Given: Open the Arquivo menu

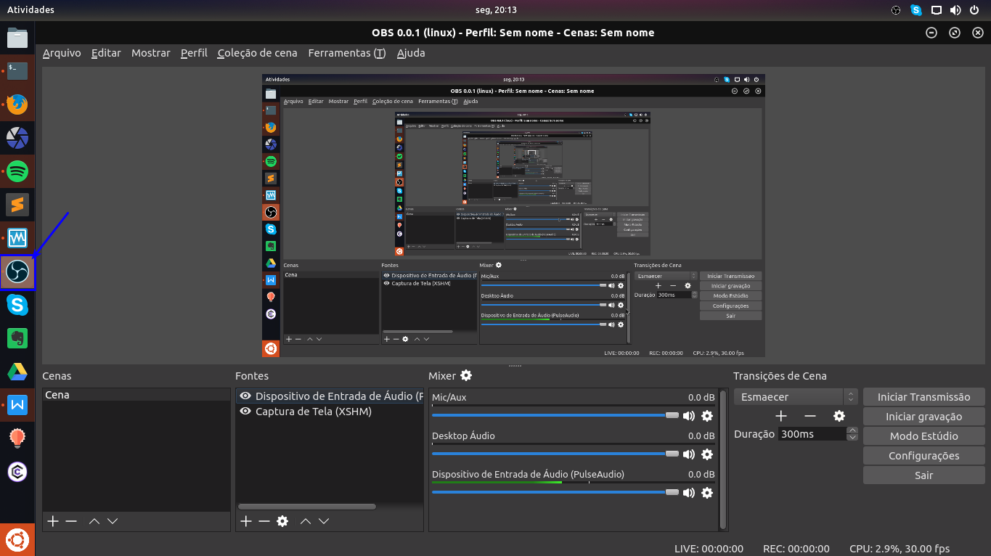Looking at the screenshot, I should tap(62, 53).
